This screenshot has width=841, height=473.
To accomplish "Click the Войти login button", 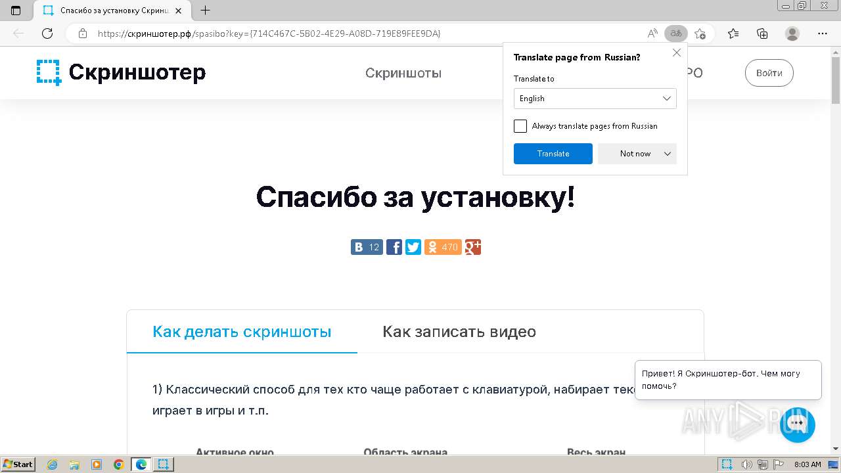I will coord(769,73).
